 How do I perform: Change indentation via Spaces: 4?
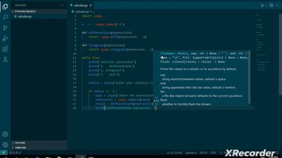(191, 153)
